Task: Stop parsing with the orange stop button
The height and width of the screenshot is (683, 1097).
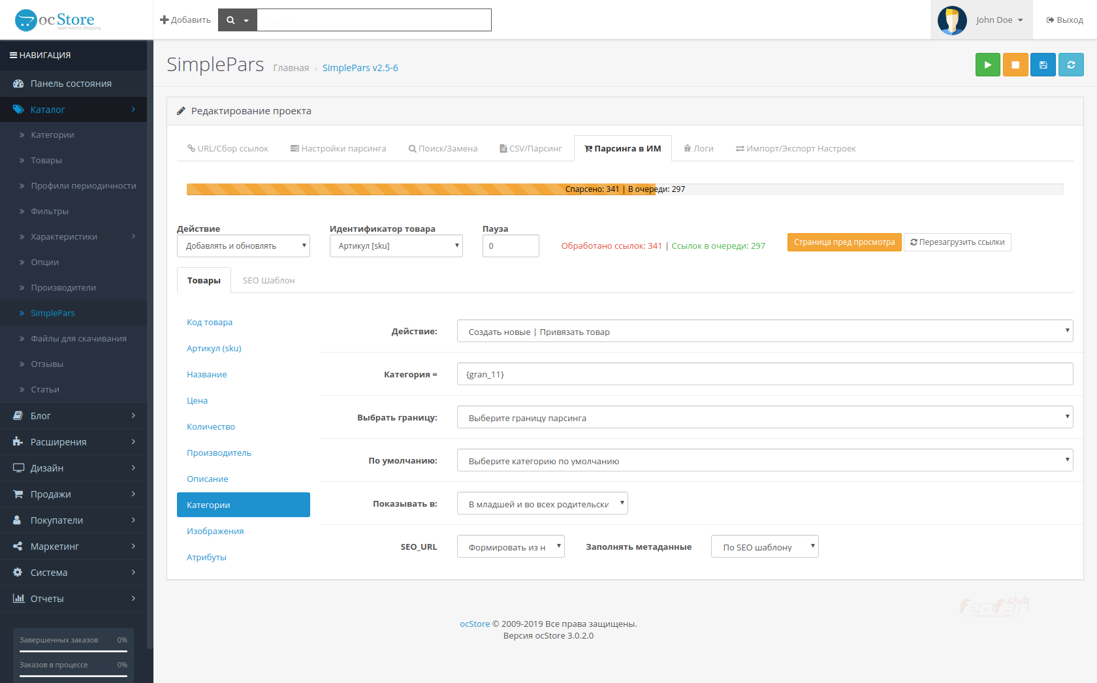Action: (1015, 65)
